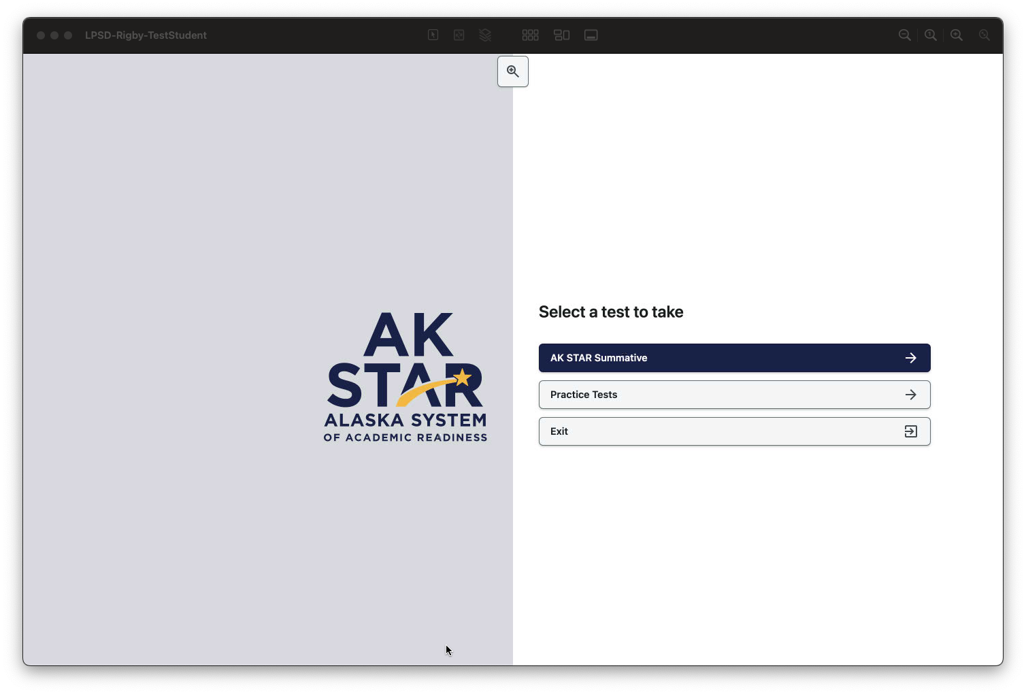Open the layers stack icon in toolbar
Viewport: 1026px width, 694px height.
tap(485, 35)
